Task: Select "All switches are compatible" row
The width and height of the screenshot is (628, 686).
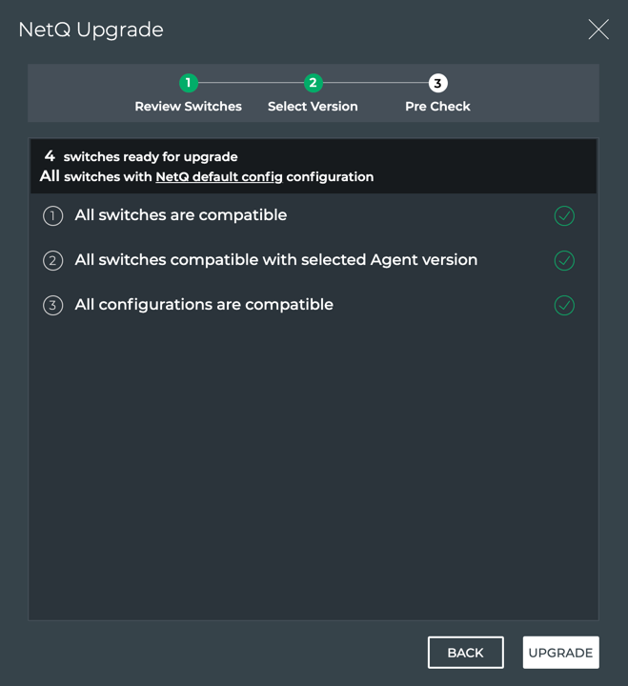Action: [181, 215]
